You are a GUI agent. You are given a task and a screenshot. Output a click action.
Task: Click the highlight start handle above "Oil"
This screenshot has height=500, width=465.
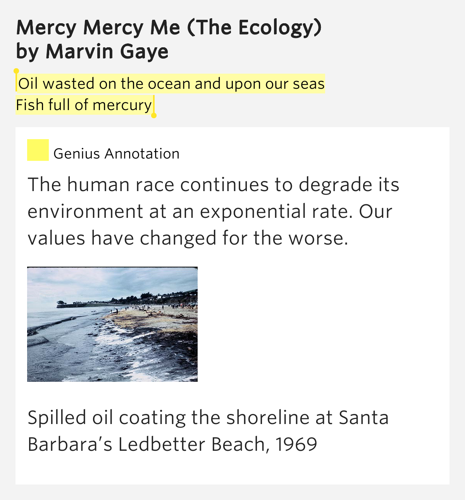16,71
